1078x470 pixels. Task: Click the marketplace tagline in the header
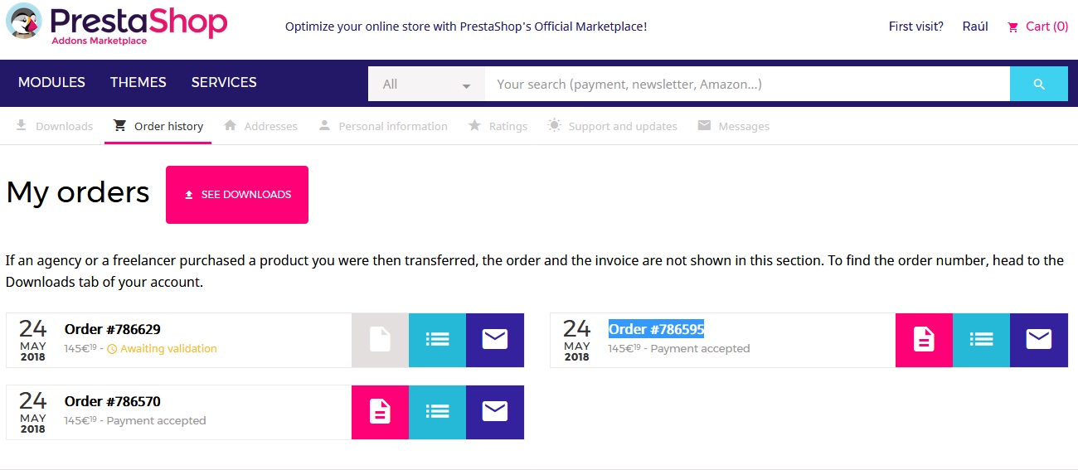coord(466,27)
